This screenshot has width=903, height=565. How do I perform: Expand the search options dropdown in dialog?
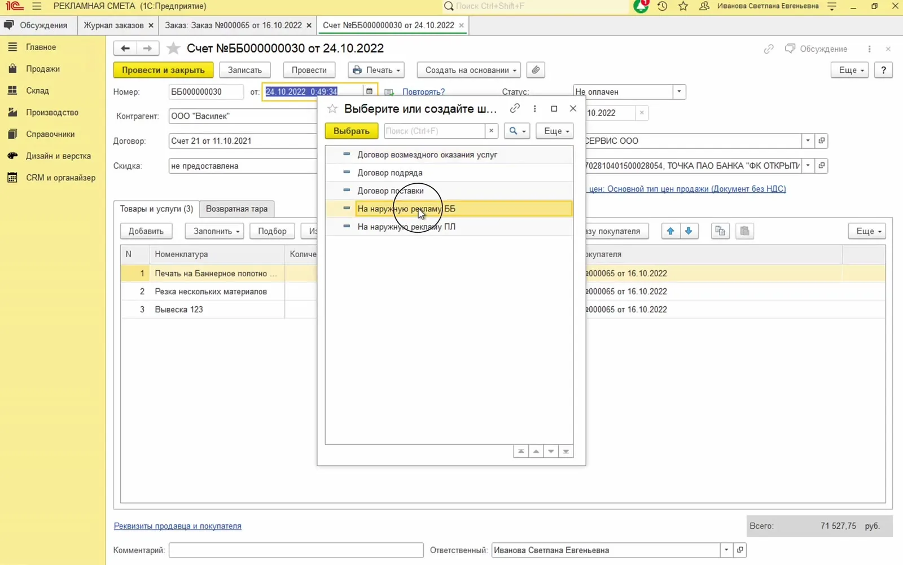click(517, 131)
